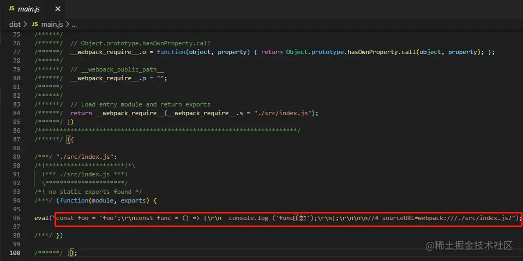Viewport: 523px width, 261px height.
Task: Click the '!*** ./src/index.js ***!' comment line
Action: [85, 174]
